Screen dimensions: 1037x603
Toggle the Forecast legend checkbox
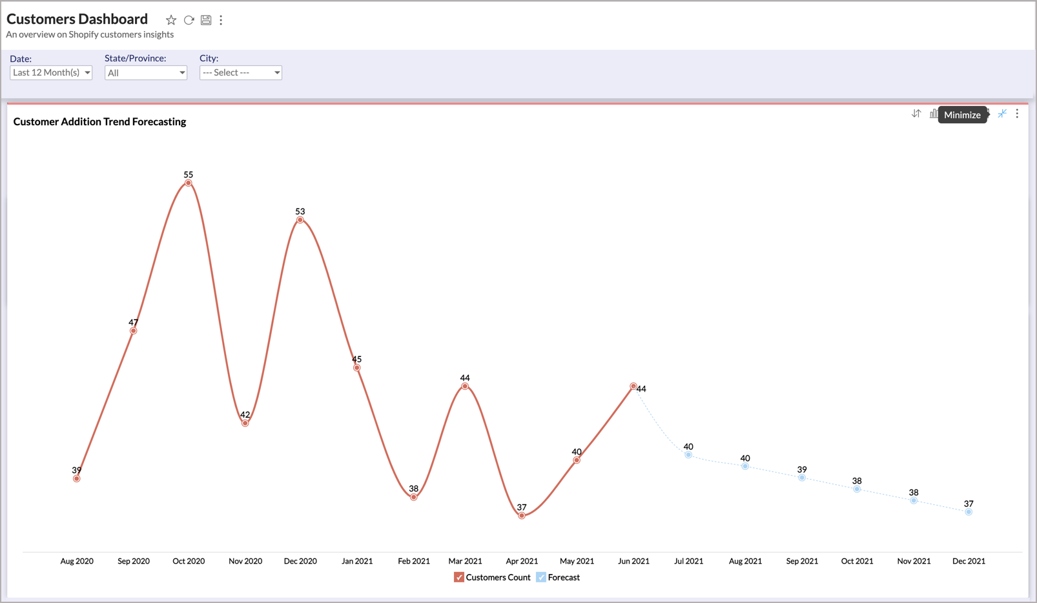pos(541,577)
